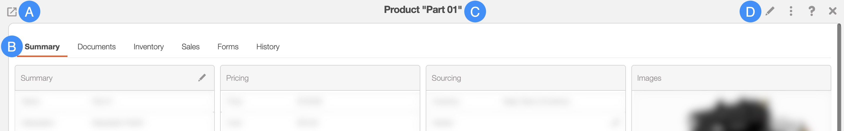Open product in a new window
This screenshot has height=131, width=844.
pyautogui.click(x=12, y=12)
